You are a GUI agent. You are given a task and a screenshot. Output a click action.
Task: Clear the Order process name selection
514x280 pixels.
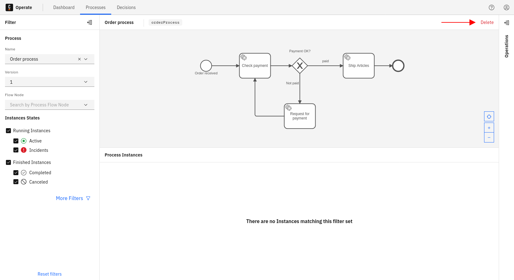point(79,59)
